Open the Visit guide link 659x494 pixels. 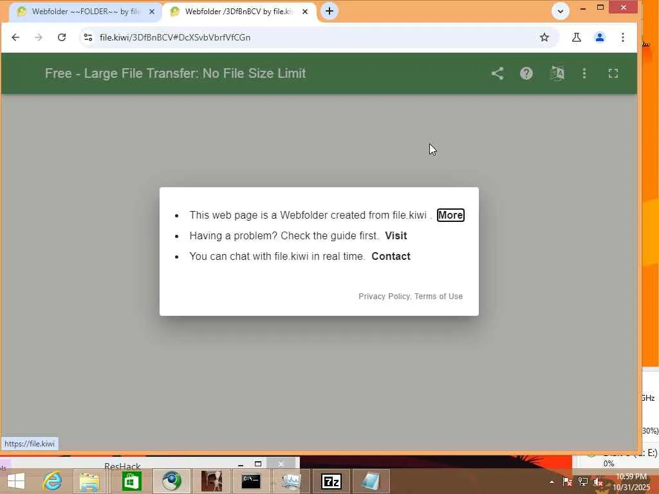click(396, 235)
